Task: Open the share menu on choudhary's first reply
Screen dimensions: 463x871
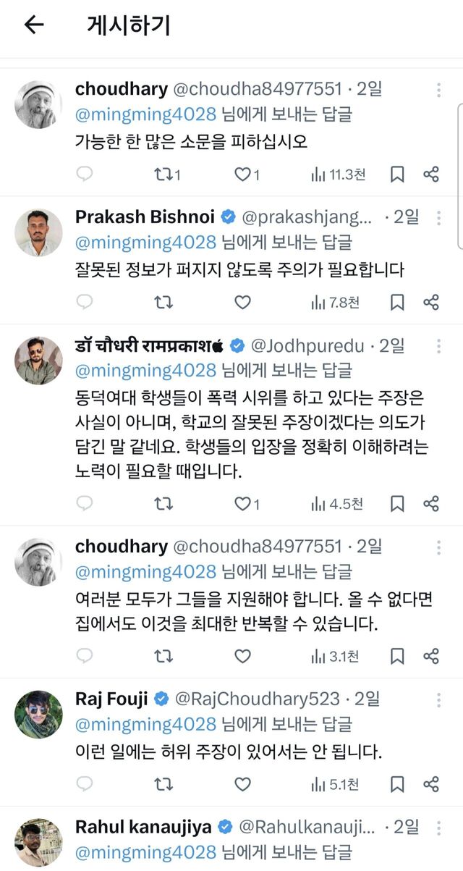Action: (433, 174)
